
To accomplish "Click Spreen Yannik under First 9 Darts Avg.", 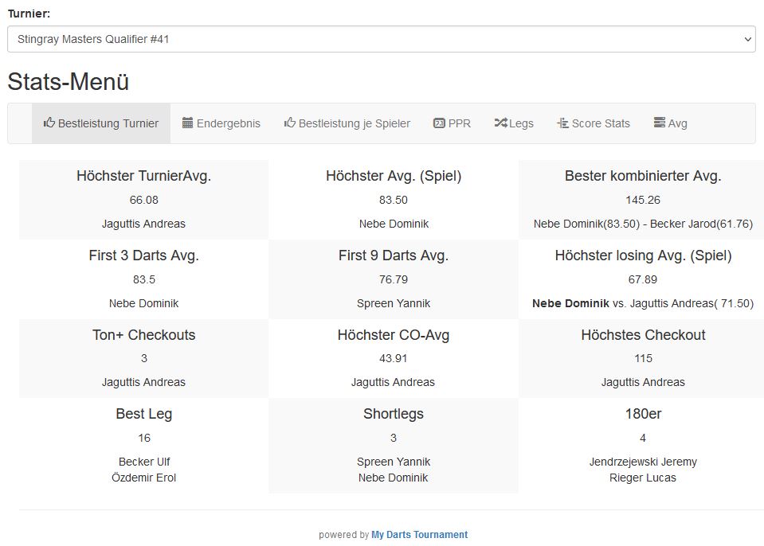I will 394,303.
